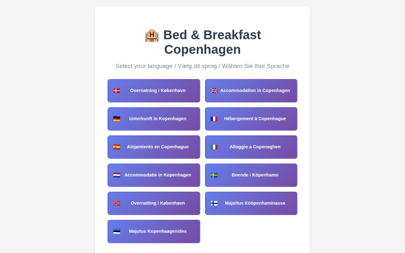Open Unterkunft in Kopenhagen
The height and width of the screenshot is (253, 405).
click(154, 119)
